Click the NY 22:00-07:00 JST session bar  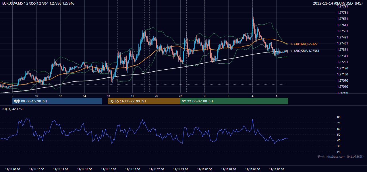coord(234,101)
